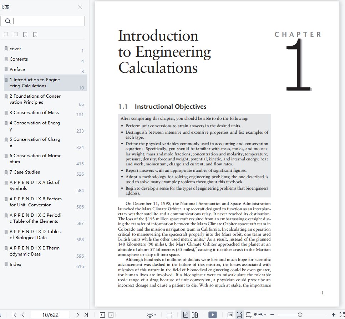
Task: Click the page number box 10/622
Action: click(50, 315)
